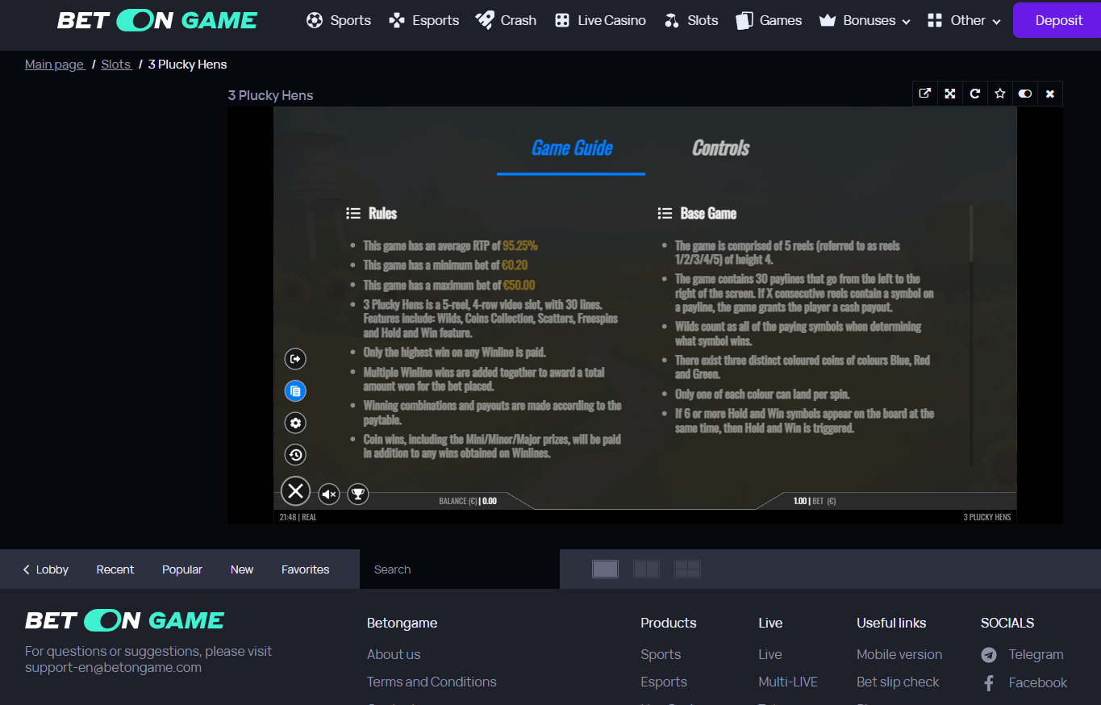1101x705 pixels.
Task: Click the Telegram social icon
Action: coord(989,655)
